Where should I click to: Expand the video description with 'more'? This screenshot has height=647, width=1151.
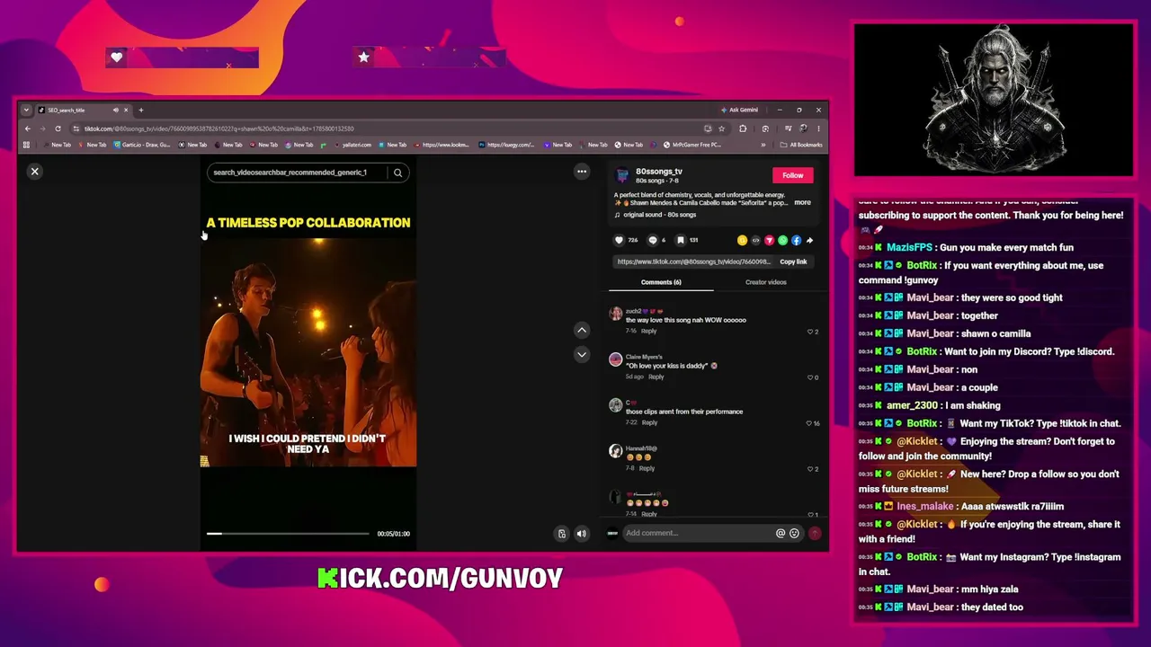coord(802,203)
